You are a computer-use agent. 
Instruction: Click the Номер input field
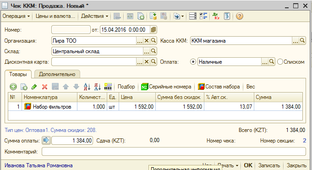pyautogui.click(x=71, y=30)
